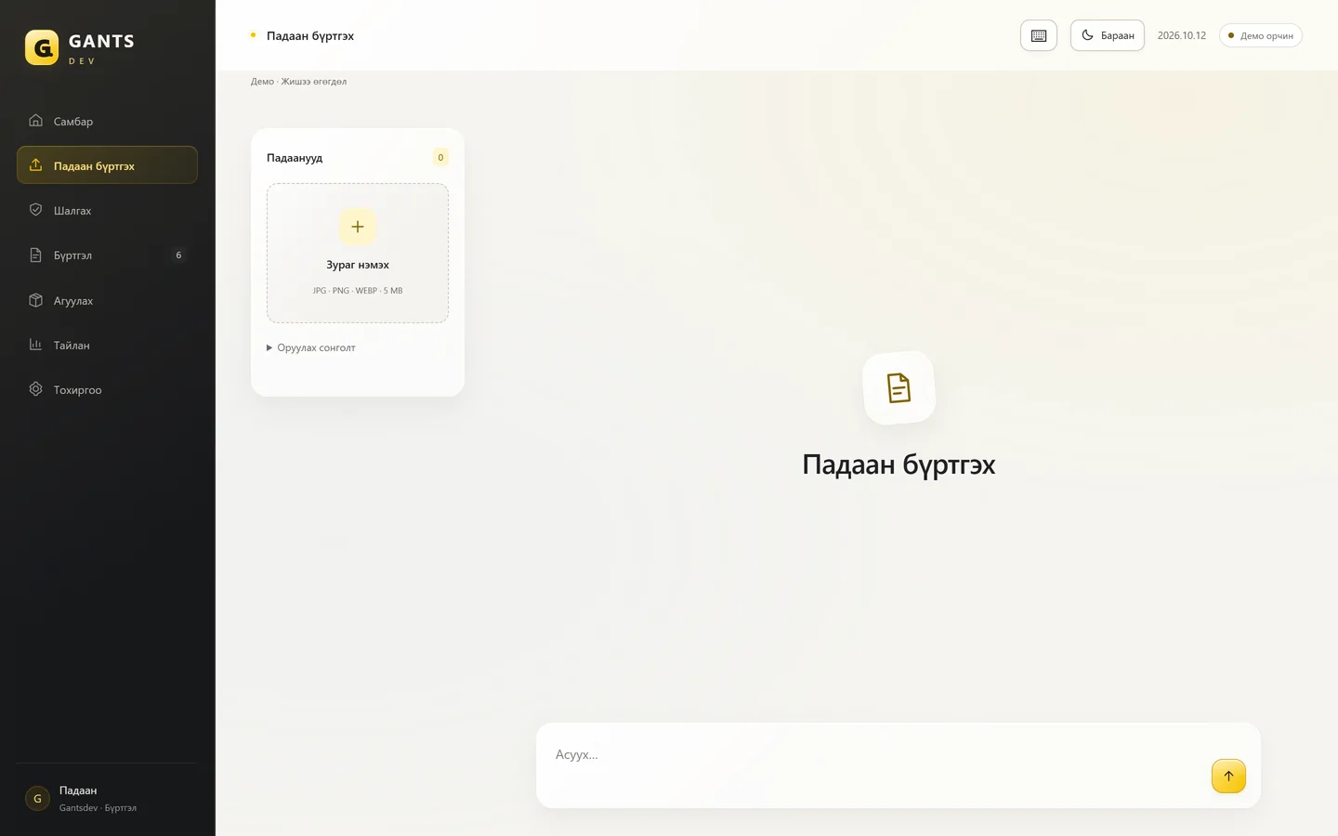Click the Шалгах shield icon
The image size is (1338, 836).
pyautogui.click(x=35, y=210)
